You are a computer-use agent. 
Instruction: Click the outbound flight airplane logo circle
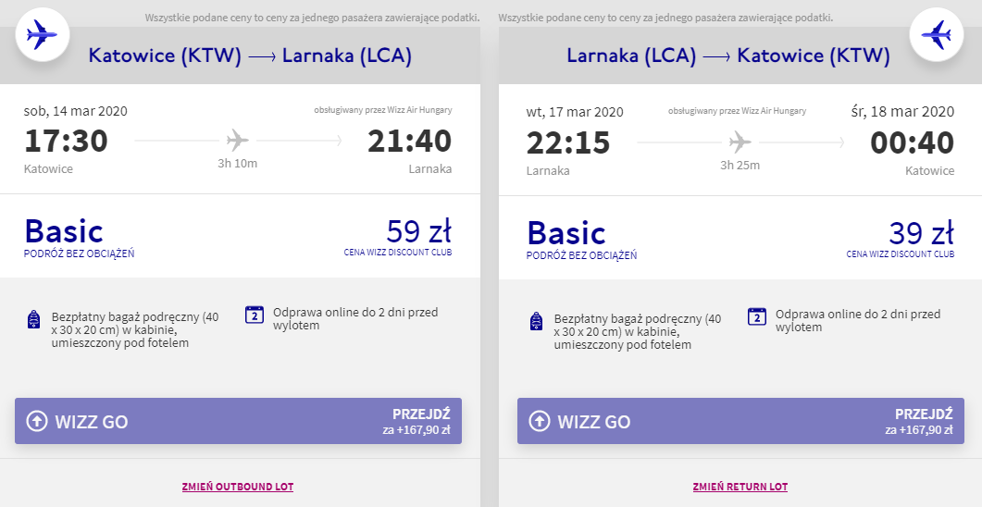click(42, 36)
